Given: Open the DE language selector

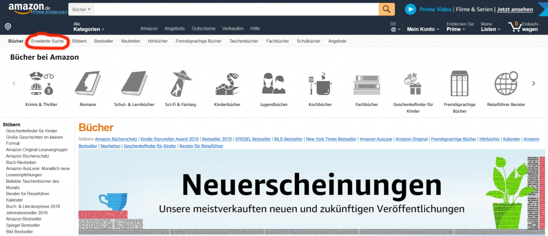Looking at the screenshot, I should 394,27.
